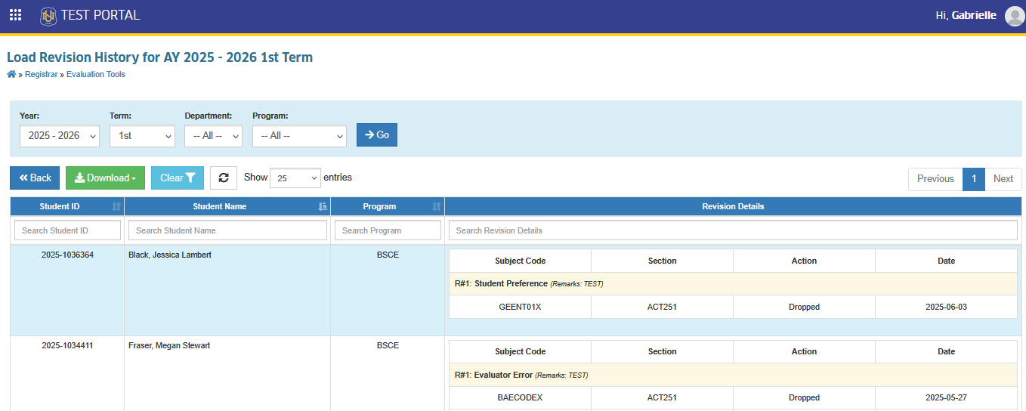Click ACT251 section in BAECODEX row

(662, 397)
